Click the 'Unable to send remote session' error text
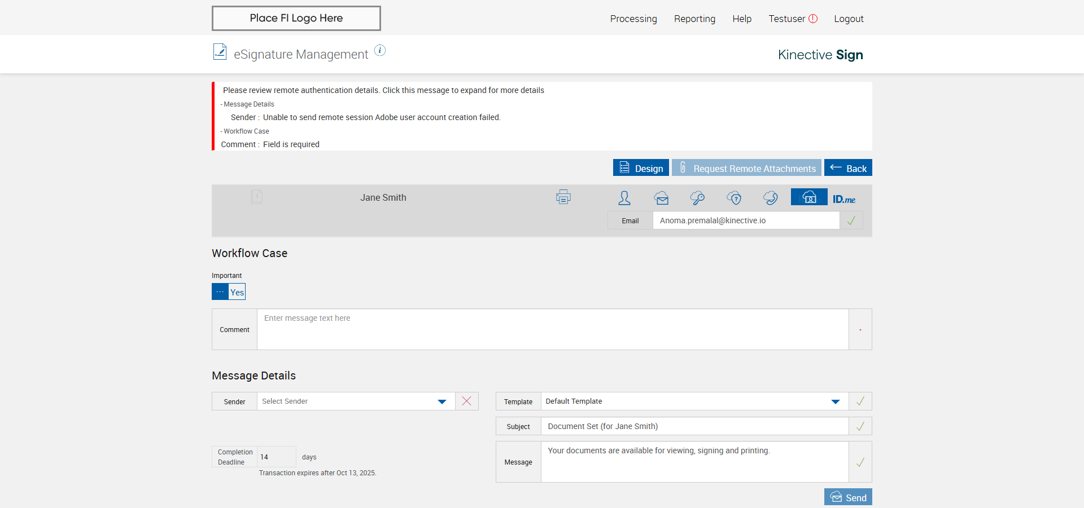Screen dimensions: 1084x508 click(382, 117)
